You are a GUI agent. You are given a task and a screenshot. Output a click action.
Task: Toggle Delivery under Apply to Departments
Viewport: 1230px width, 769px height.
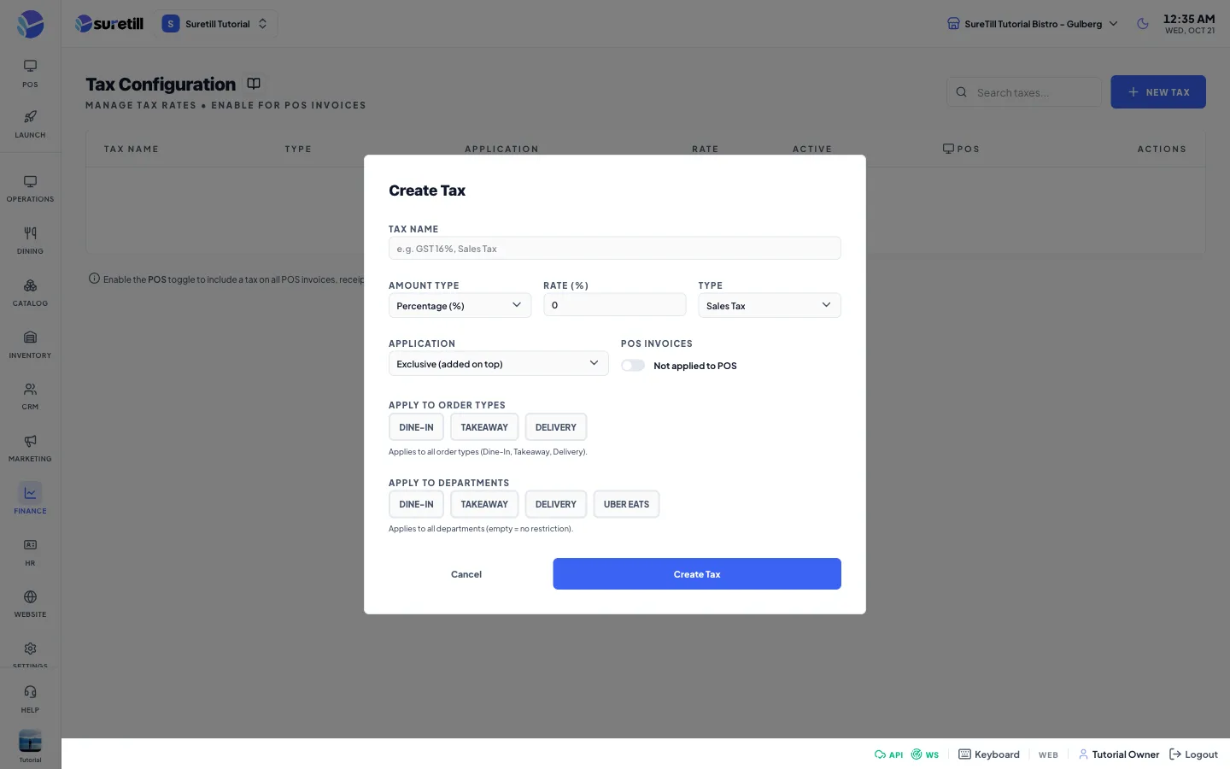(x=556, y=504)
